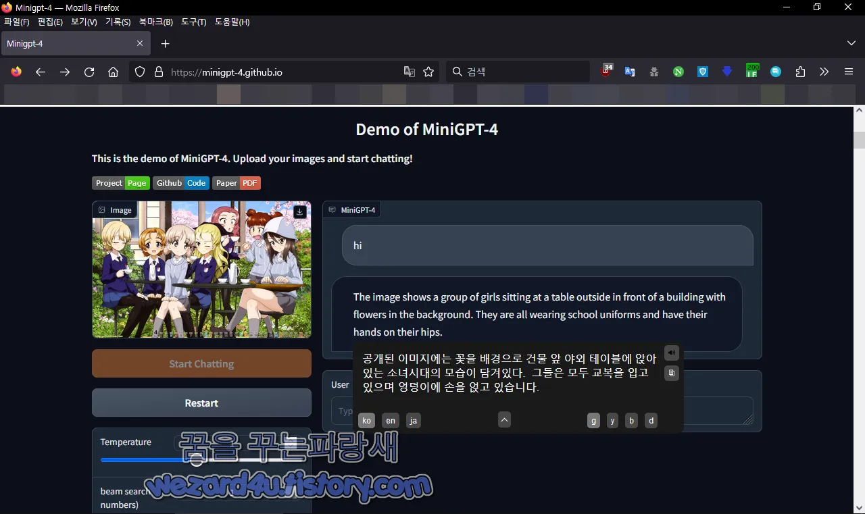Reload the page with refresh icon
Viewport: 865px width, 514px height.
click(89, 72)
